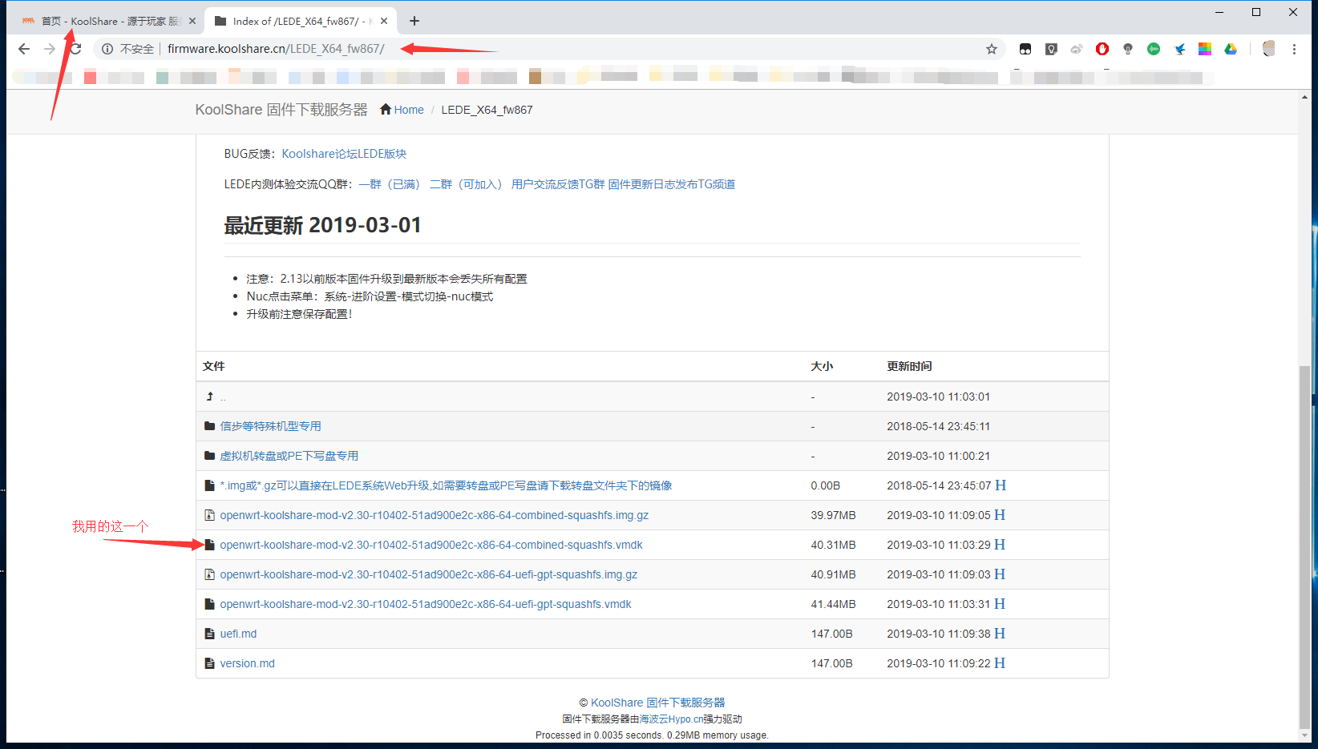The width and height of the screenshot is (1318, 749).
Task: Download the x86-64-uefi-gpt-squashfs.vmdk firmware
Action: click(426, 604)
